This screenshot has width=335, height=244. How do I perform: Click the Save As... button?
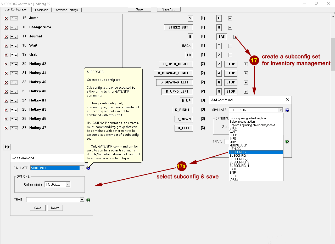pos(169,9)
